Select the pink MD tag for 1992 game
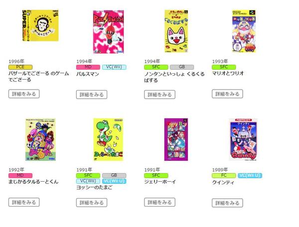The image size is (299, 227). pyautogui.click(x=20, y=175)
